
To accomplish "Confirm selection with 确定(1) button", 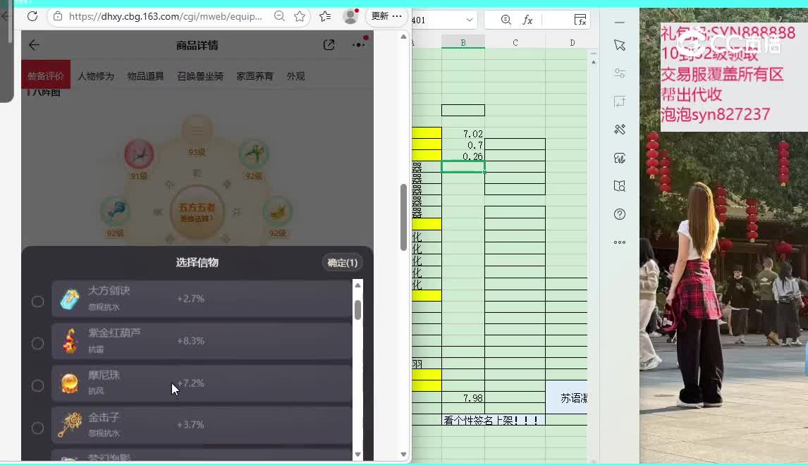I will click(343, 263).
